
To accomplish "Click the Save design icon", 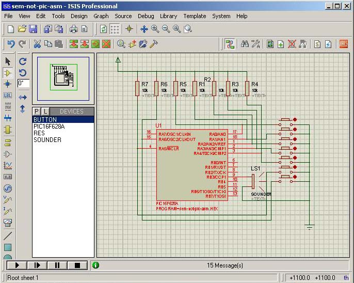I will click(x=33, y=29).
